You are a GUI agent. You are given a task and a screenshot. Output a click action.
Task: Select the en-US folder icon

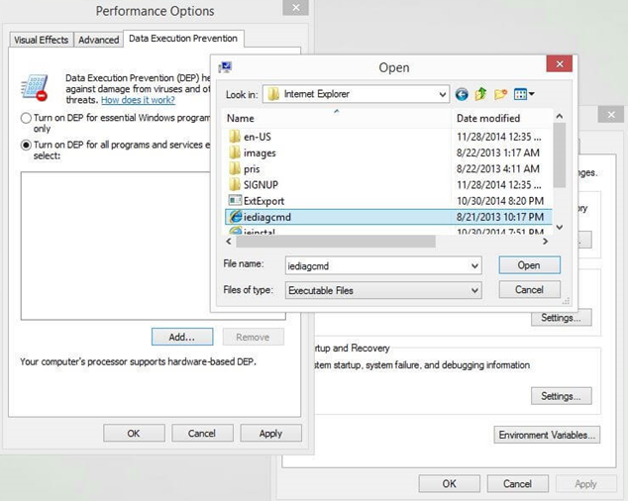pyautogui.click(x=235, y=137)
